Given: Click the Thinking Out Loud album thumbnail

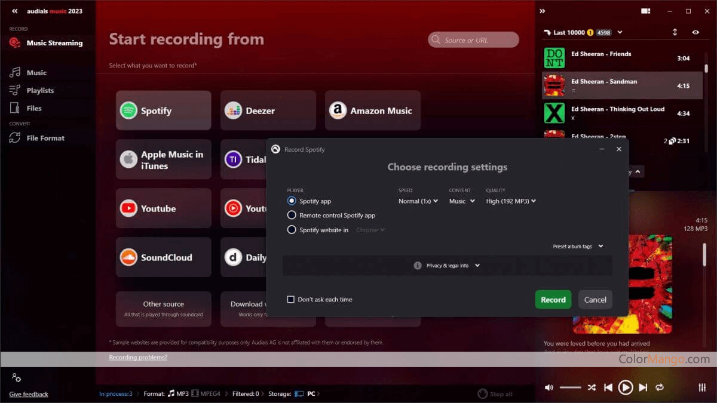Looking at the screenshot, I should [x=554, y=113].
